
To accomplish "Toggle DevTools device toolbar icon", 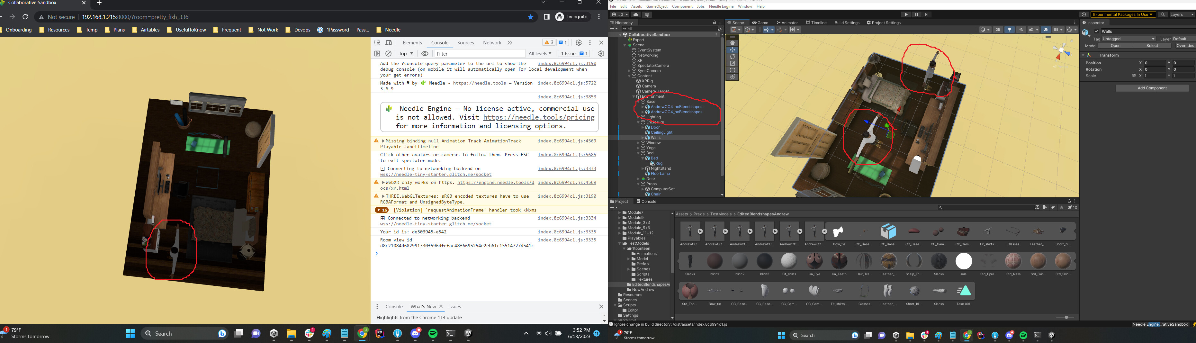I will [389, 43].
